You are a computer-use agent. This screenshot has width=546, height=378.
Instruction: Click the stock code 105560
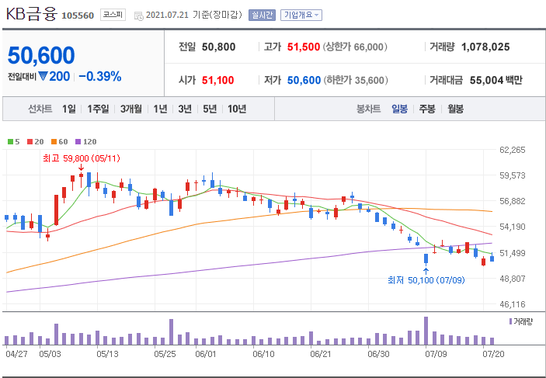[x=78, y=16]
